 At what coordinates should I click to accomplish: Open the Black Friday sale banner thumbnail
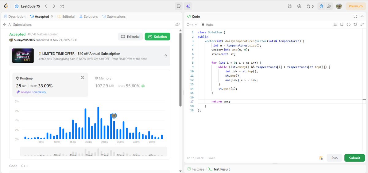click(23, 56)
